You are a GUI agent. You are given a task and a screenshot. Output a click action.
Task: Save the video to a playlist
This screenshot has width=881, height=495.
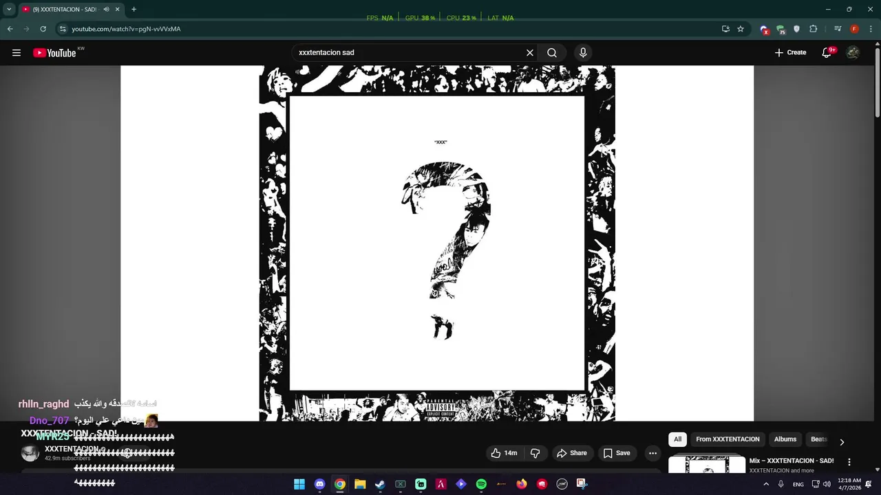(x=617, y=453)
